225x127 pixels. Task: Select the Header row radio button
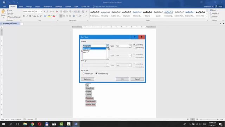pyautogui.click(x=84, y=74)
